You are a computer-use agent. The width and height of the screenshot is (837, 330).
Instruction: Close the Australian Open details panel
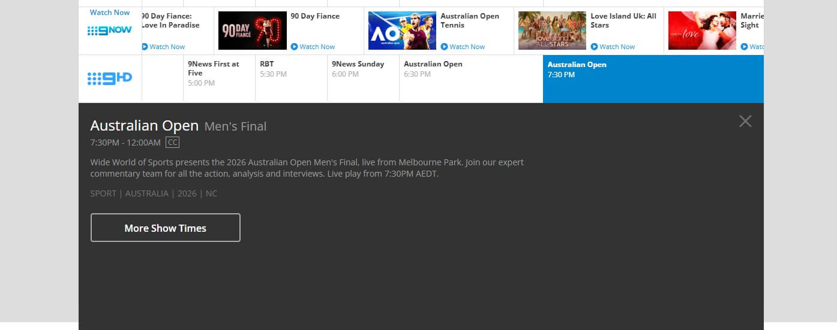(745, 122)
